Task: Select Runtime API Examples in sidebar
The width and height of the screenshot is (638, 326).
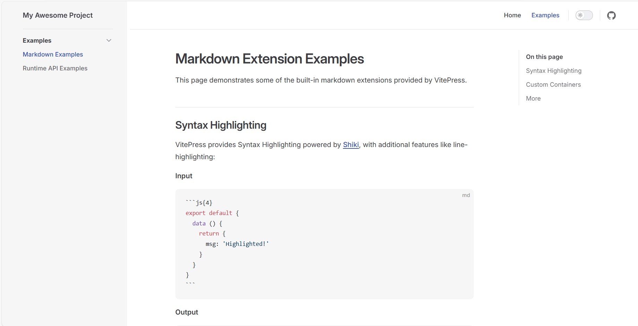Action: (x=55, y=68)
